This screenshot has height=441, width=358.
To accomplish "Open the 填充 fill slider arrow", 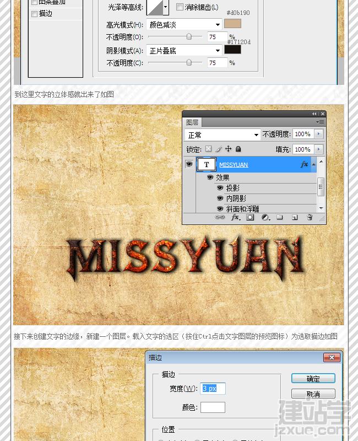I will (319, 149).
